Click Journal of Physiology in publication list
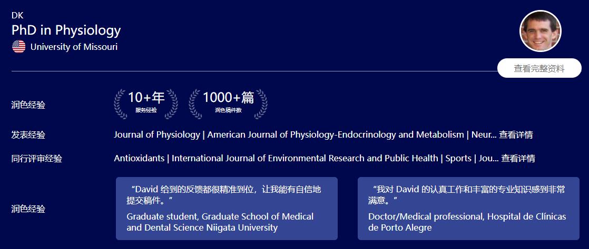589x249 pixels. coord(156,135)
